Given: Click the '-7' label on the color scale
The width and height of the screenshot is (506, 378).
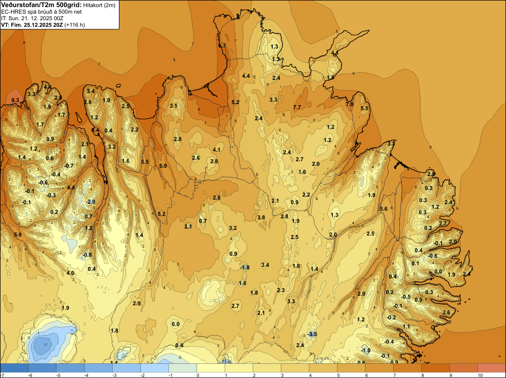Looking at the screenshot, I should (2, 375).
